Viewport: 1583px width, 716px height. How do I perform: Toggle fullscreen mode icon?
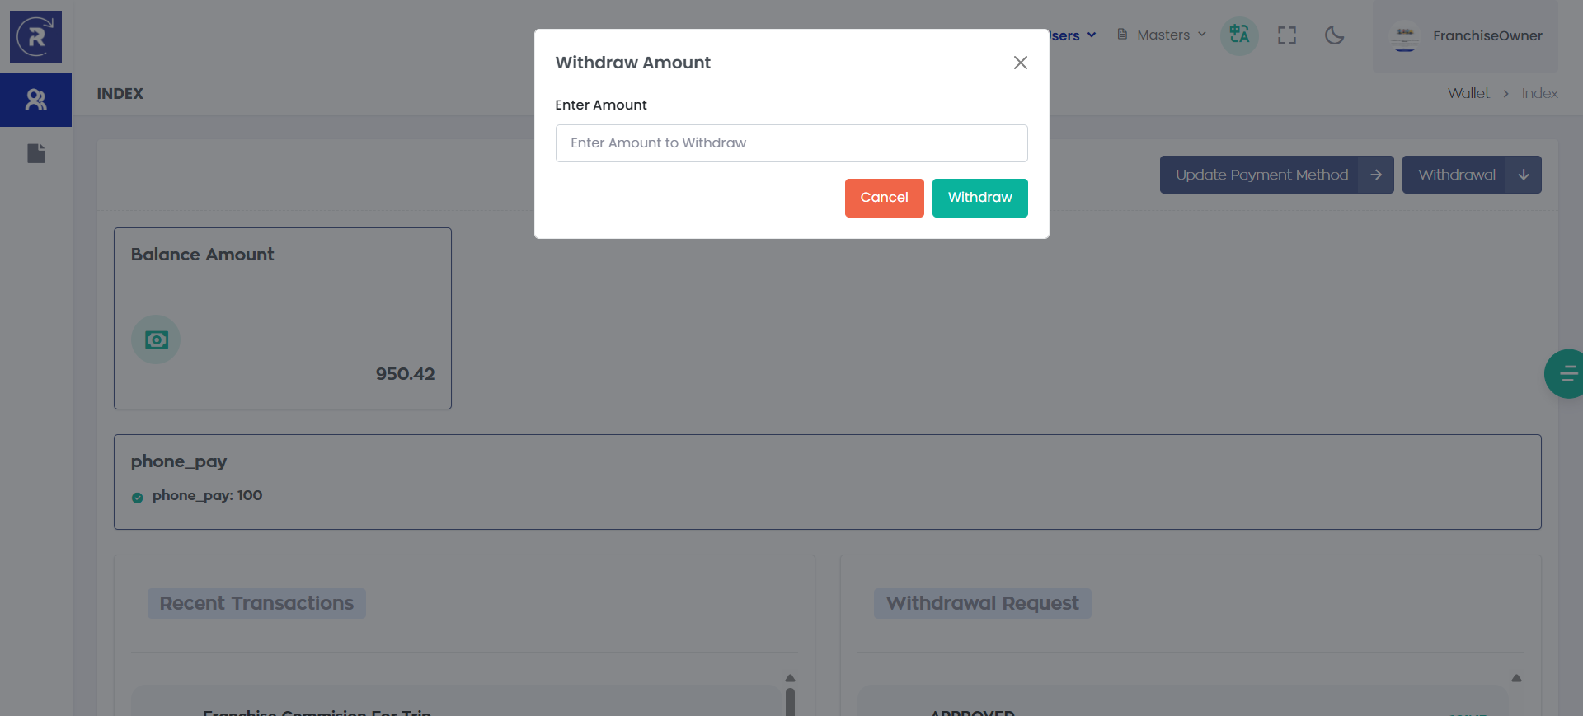1286,35
